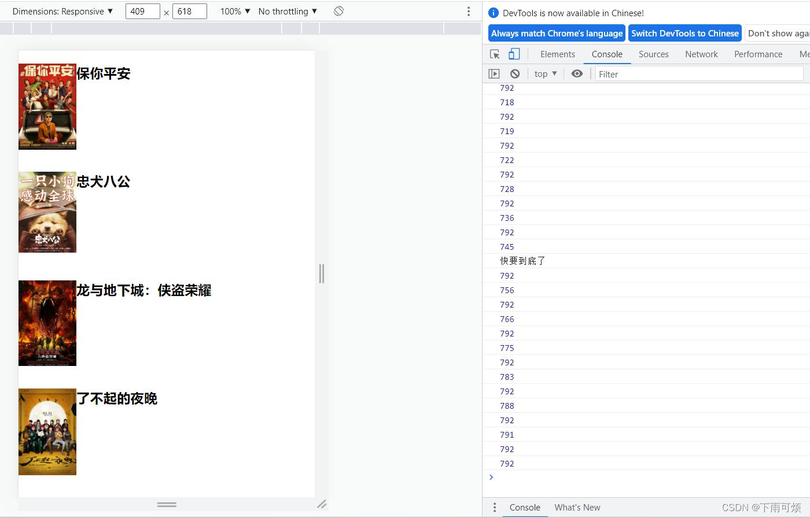Open the device toolbar more options menu

click(469, 12)
